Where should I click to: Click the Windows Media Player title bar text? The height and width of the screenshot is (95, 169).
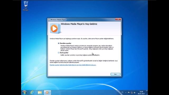[x=58, y=20]
